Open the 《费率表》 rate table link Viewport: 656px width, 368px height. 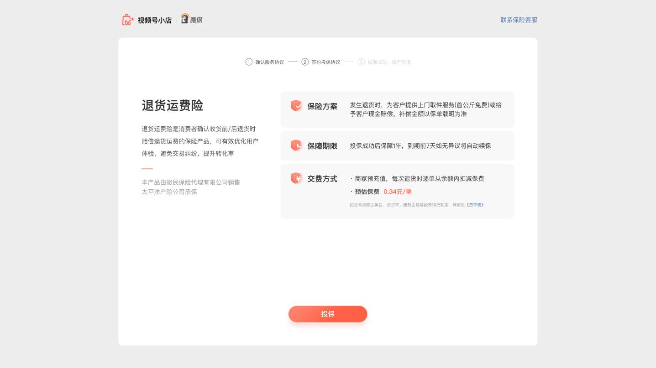click(x=475, y=205)
